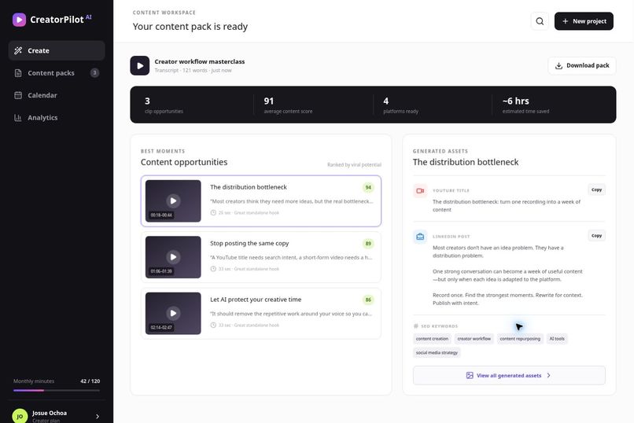This screenshot has height=423, width=634.
Task: Click the YouTube title video camera icon
Action: coord(420,191)
